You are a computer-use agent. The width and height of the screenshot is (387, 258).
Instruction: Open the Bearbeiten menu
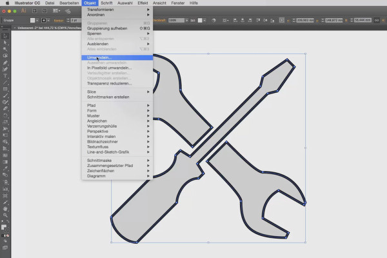[x=69, y=3]
